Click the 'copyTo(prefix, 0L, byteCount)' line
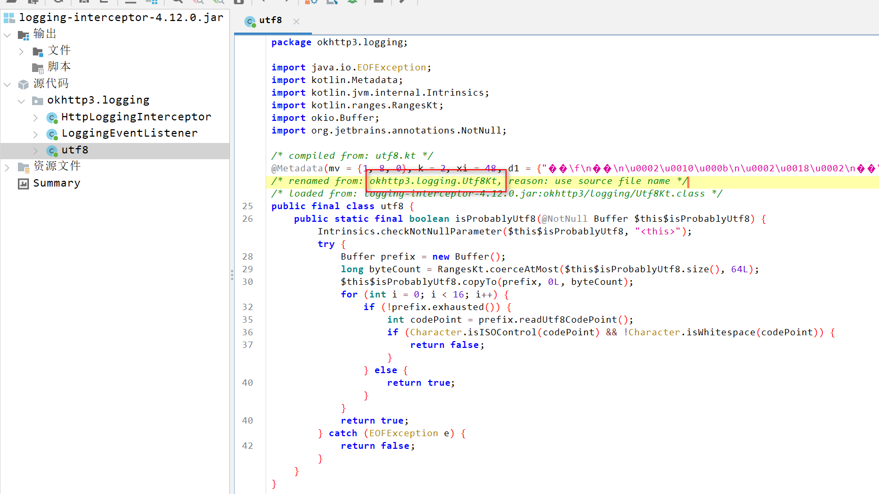879x494 pixels. (x=487, y=282)
